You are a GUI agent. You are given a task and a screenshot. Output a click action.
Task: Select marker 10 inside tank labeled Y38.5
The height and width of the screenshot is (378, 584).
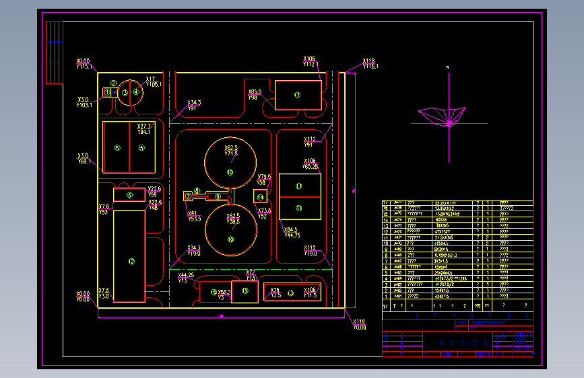point(230,239)
